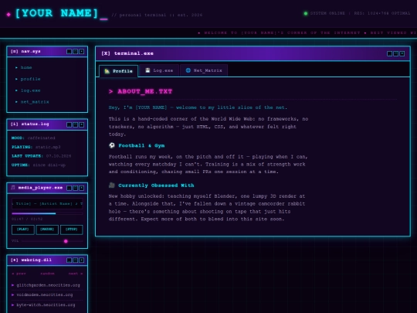Close the media_player.exe window
This screenshot has height=313, width=417.
click(82, 188)
